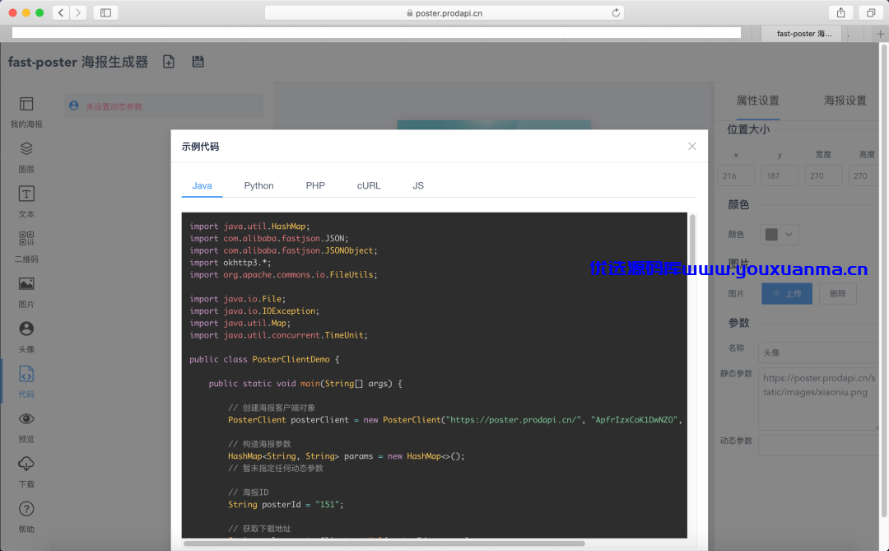Image resolution: width=889 pixels, height=551 pixels.
Task: Click the 下载 download cloud icon
Action: [26, 464]
